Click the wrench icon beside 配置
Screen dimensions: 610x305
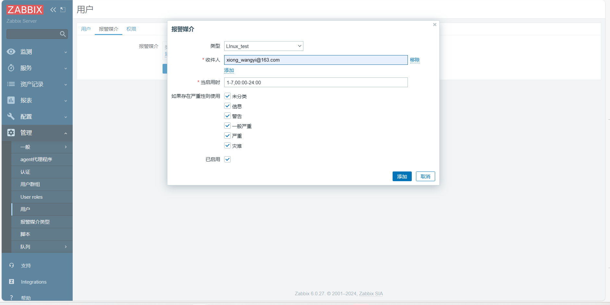pyautogui.click(x=11, y=116)
